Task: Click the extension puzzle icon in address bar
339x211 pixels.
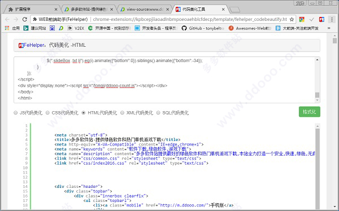Action: (35, 19)
